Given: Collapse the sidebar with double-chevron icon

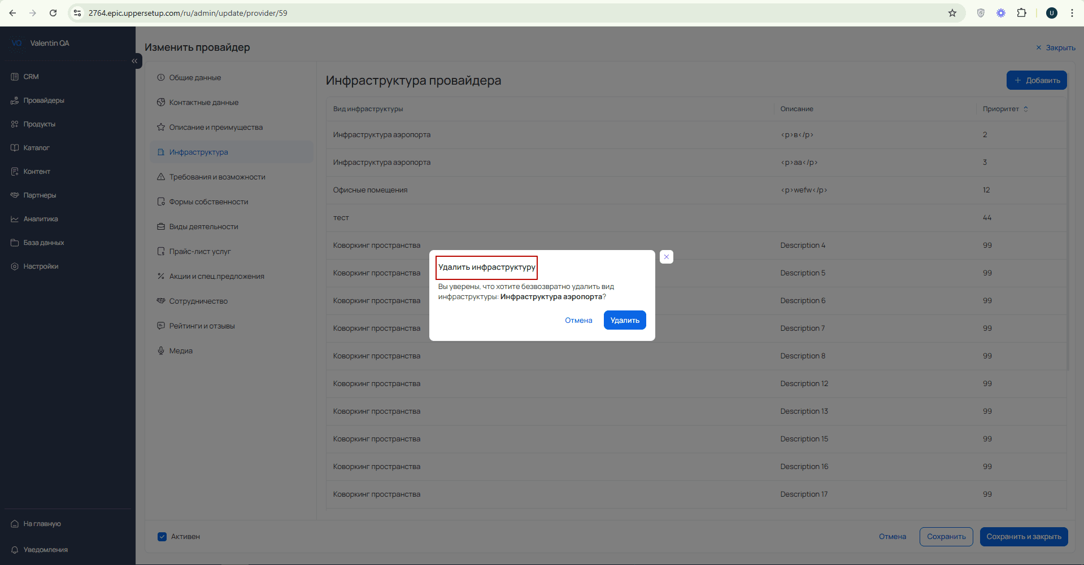Looking at the screenshot, I should point(134,61).
